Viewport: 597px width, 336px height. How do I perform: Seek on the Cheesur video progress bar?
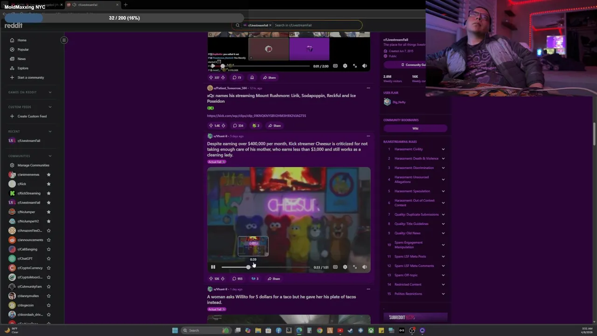[265, 267]
